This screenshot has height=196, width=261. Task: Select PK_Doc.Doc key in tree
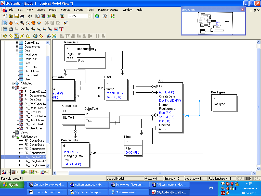coord(33,100)
